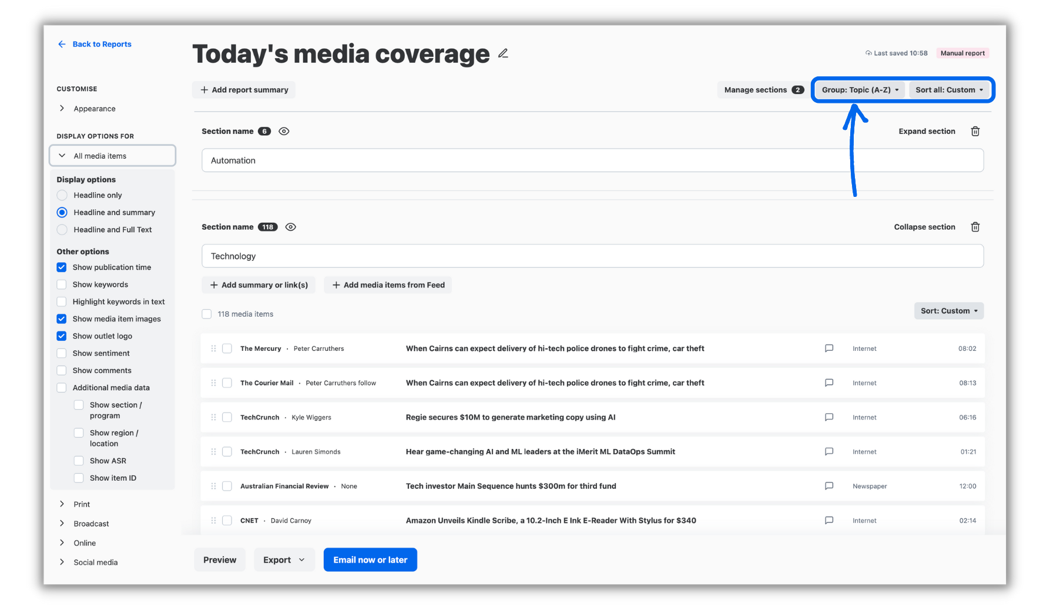The image size is (1050, 610).
Task: Delete the Technology section using trash icon
Action: click(x=975, y=227)
